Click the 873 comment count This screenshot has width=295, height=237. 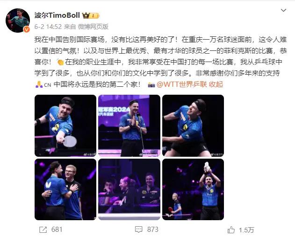153,230
